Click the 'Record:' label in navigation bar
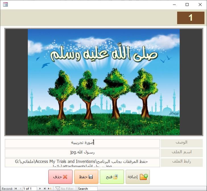 coord(7,189)
